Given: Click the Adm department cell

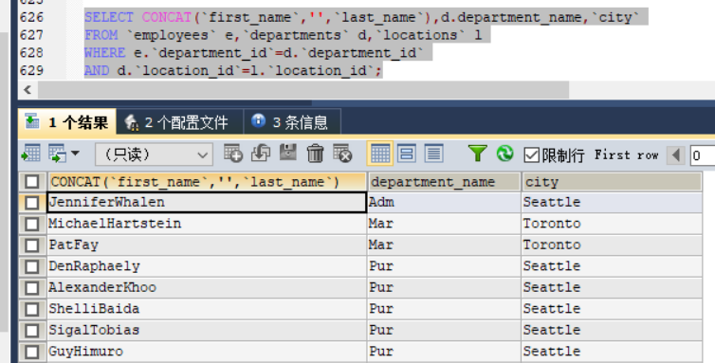Looking at the screenshot, I should 444,203.
